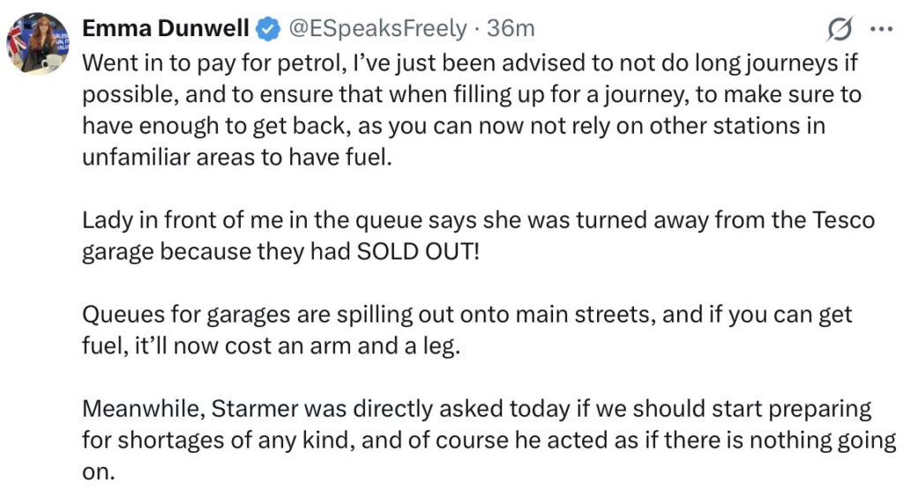Click the Emma Dunwell display name
Viewport: 903px width, 496px height.
tap(165, 29)
